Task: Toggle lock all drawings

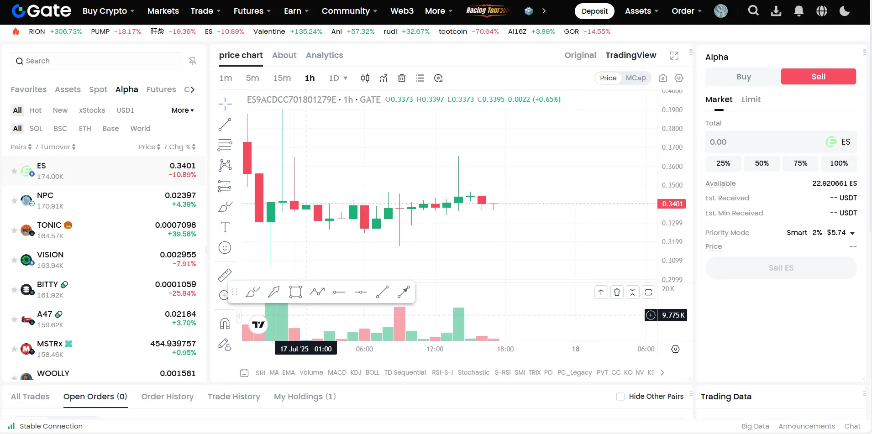Action: pyautogui.click(x=225, y=344)
